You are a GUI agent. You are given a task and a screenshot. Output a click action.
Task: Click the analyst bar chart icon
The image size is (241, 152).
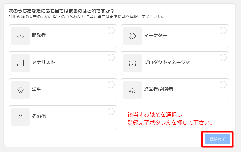click(x=20, y=63)
